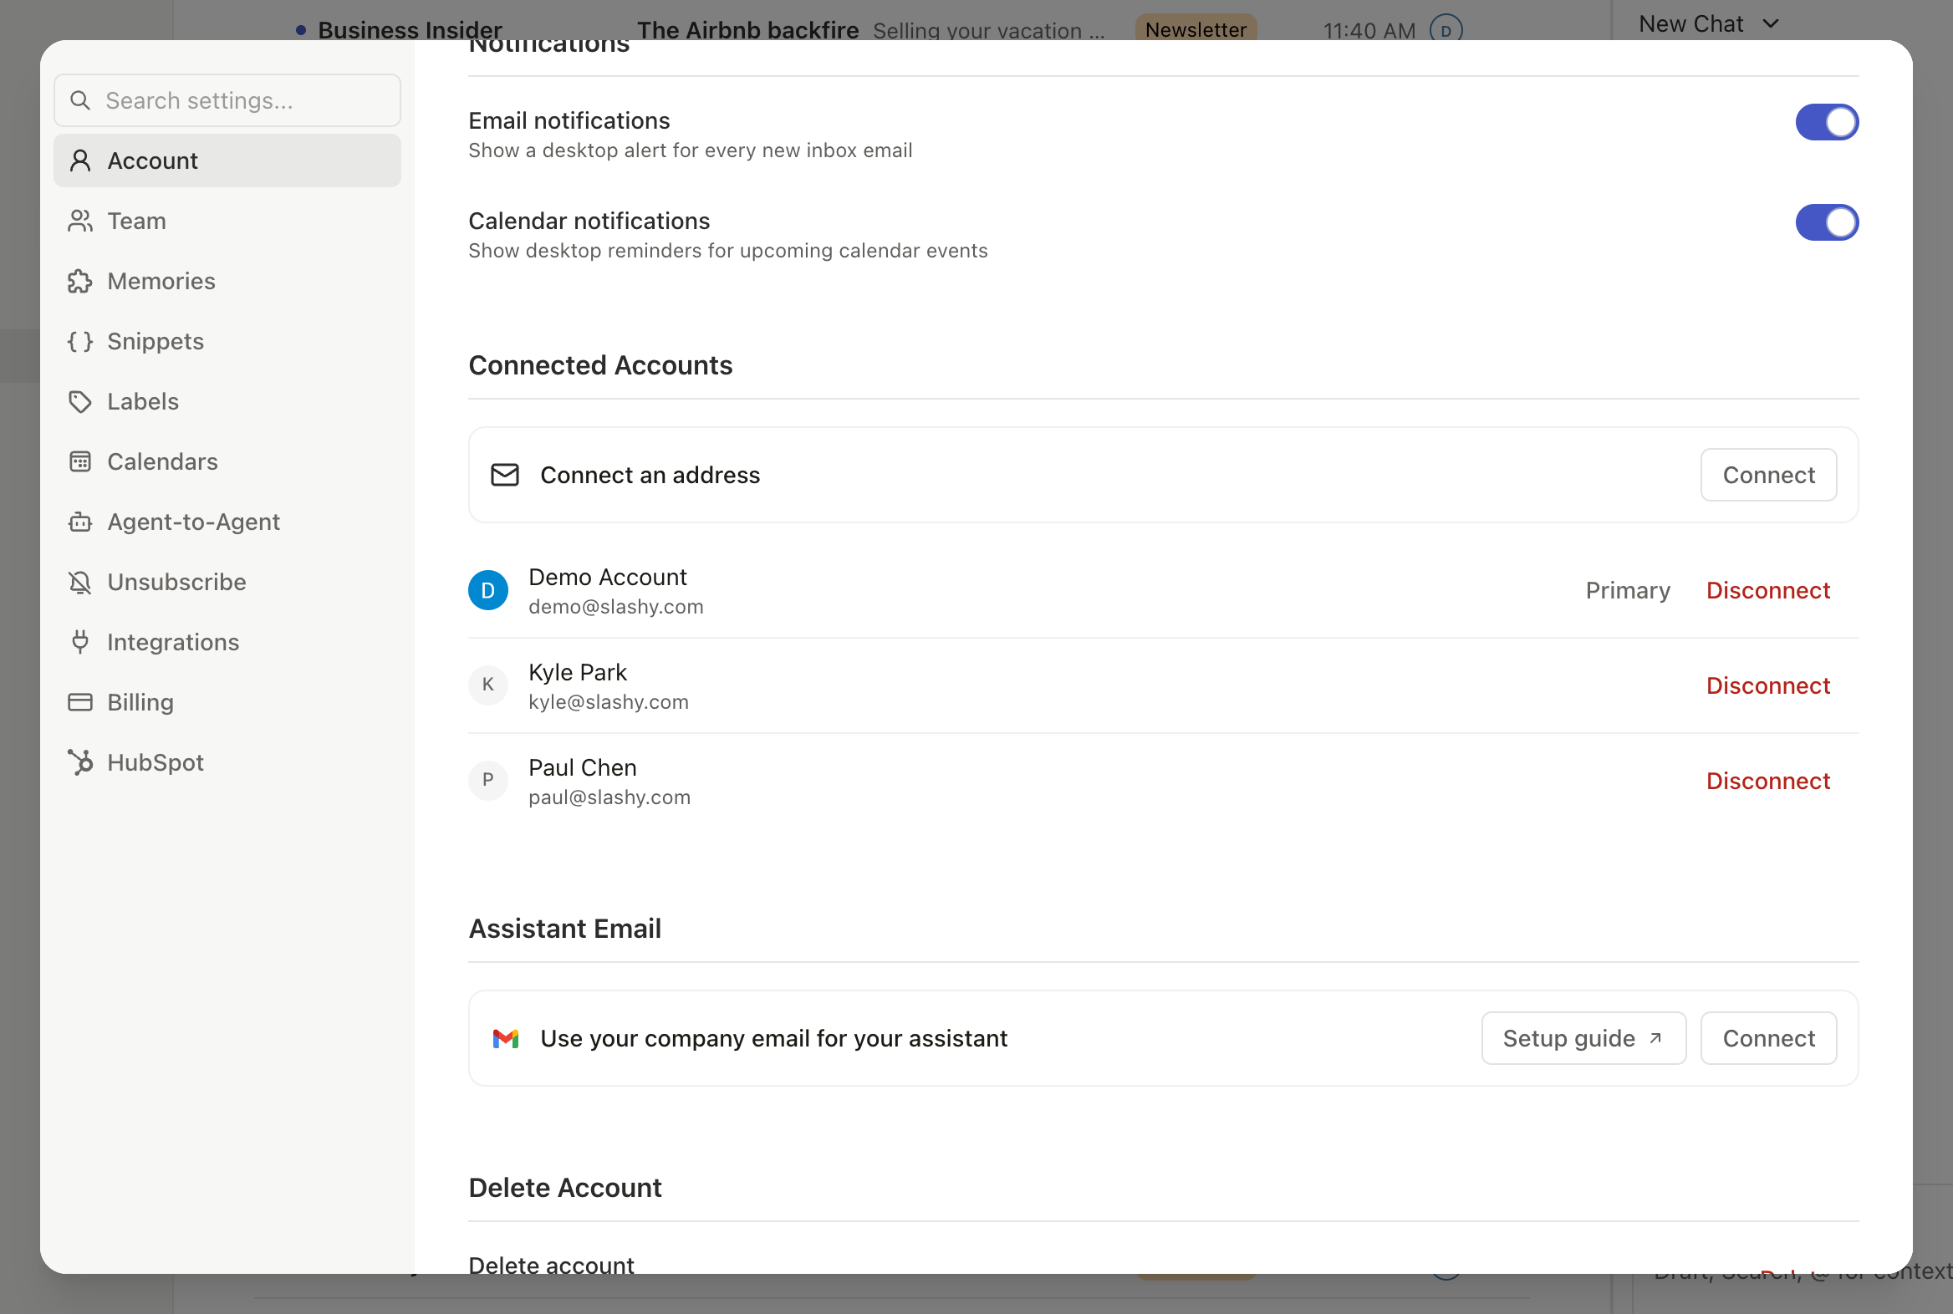
Task: Click the Newsletter tag in background inbox
Action: [1196, 29]
